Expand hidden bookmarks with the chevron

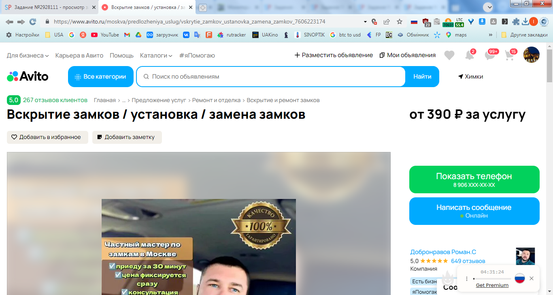point(491,35)
